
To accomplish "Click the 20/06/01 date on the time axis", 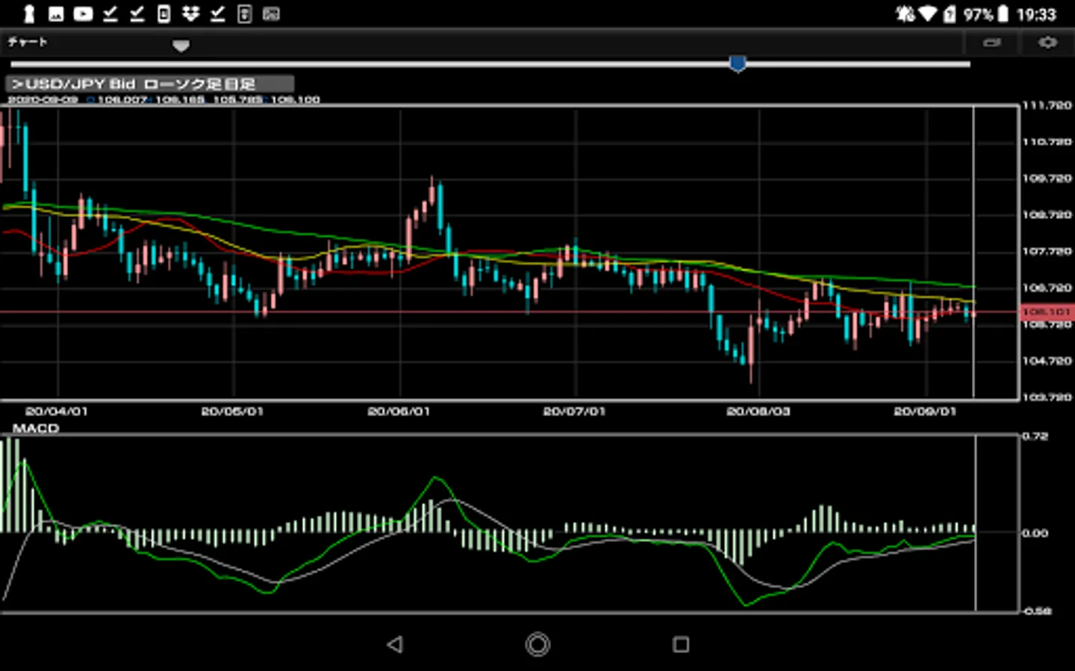I will click(x=399, y=412).
